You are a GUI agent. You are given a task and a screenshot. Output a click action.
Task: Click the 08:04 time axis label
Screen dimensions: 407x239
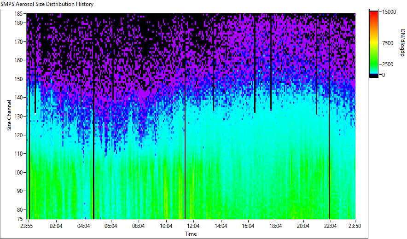click(138, 226)
